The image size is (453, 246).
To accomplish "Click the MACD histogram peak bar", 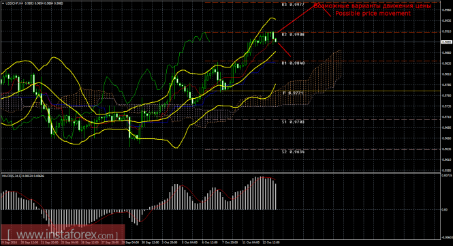I will pos(262,193).
